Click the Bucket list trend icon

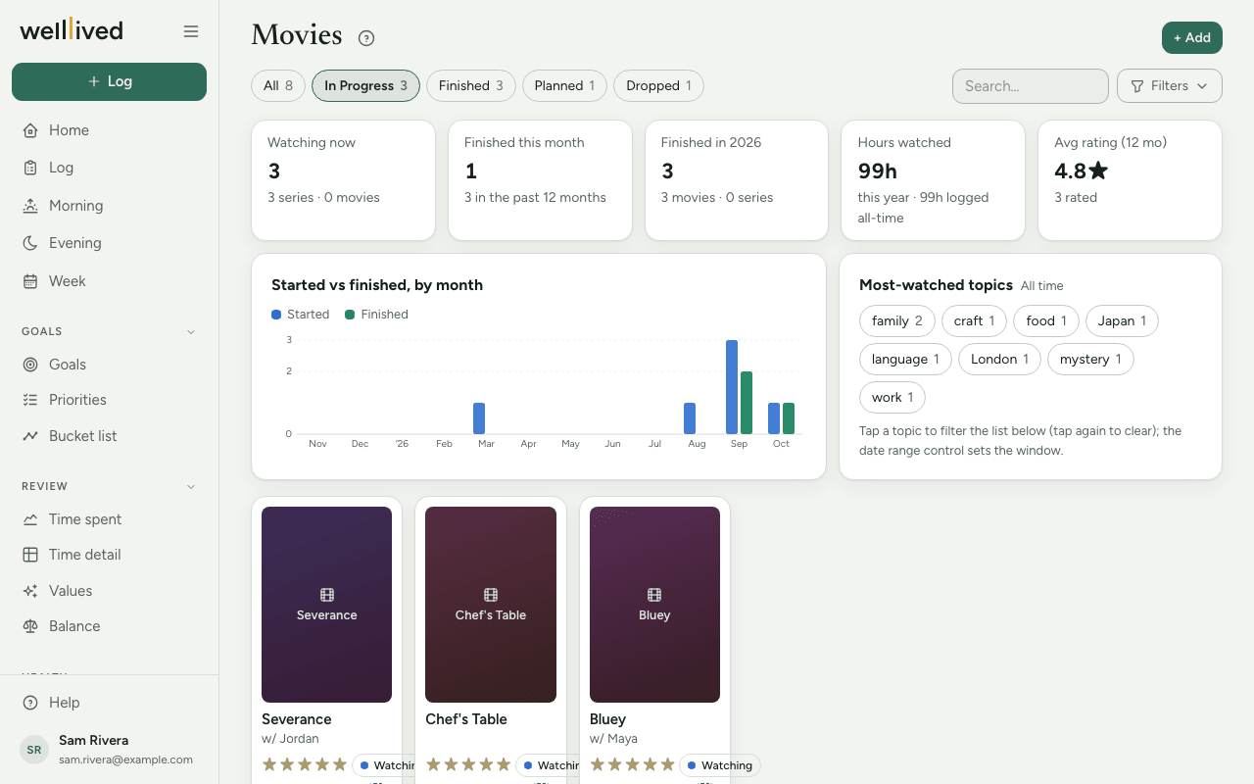pyautogui.click(x=30, y=436)
